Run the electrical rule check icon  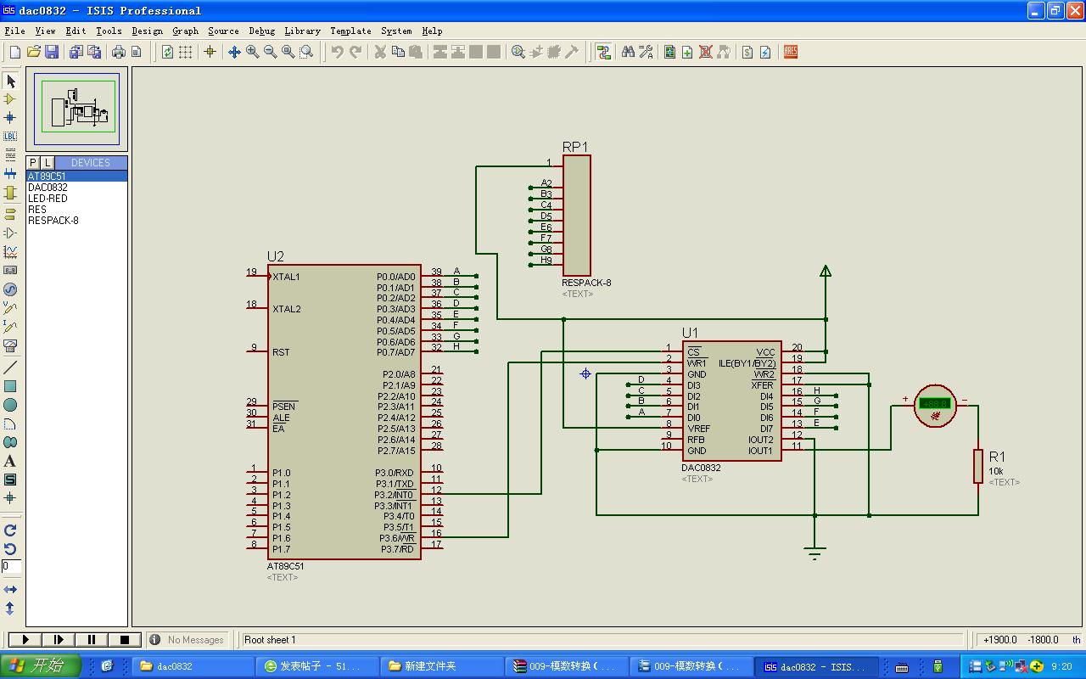765,52
